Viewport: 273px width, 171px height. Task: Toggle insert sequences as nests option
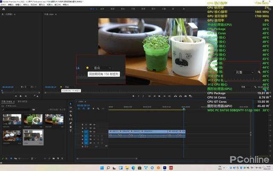coord(78,109)
